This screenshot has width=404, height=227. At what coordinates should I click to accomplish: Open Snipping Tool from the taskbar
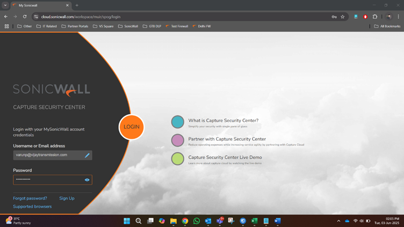[x=232, y=221]
